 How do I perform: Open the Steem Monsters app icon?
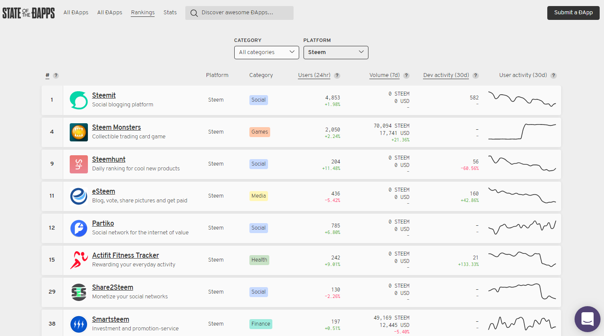(x=79, y=132)
